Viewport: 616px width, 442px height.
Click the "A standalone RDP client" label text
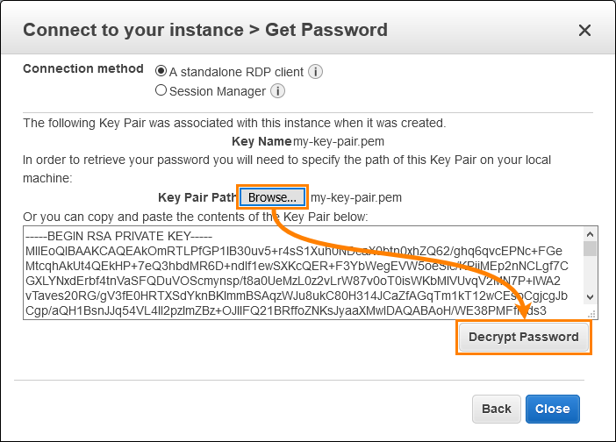pos(236,72)
